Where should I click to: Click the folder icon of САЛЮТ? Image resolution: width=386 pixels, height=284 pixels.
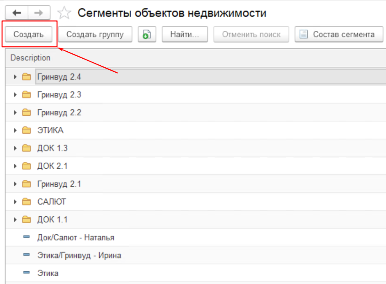tap(27, 202)
